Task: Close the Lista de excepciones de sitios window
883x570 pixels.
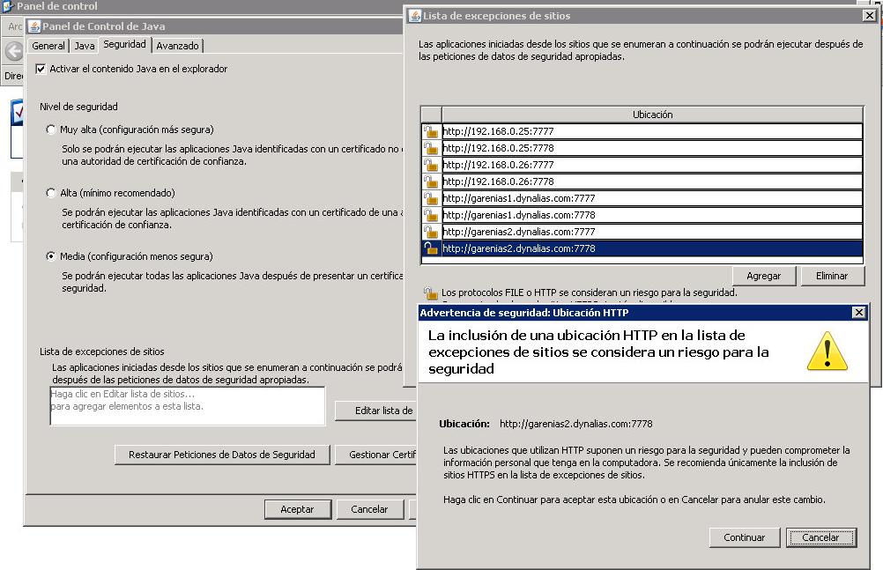Action: coord(870,16)
